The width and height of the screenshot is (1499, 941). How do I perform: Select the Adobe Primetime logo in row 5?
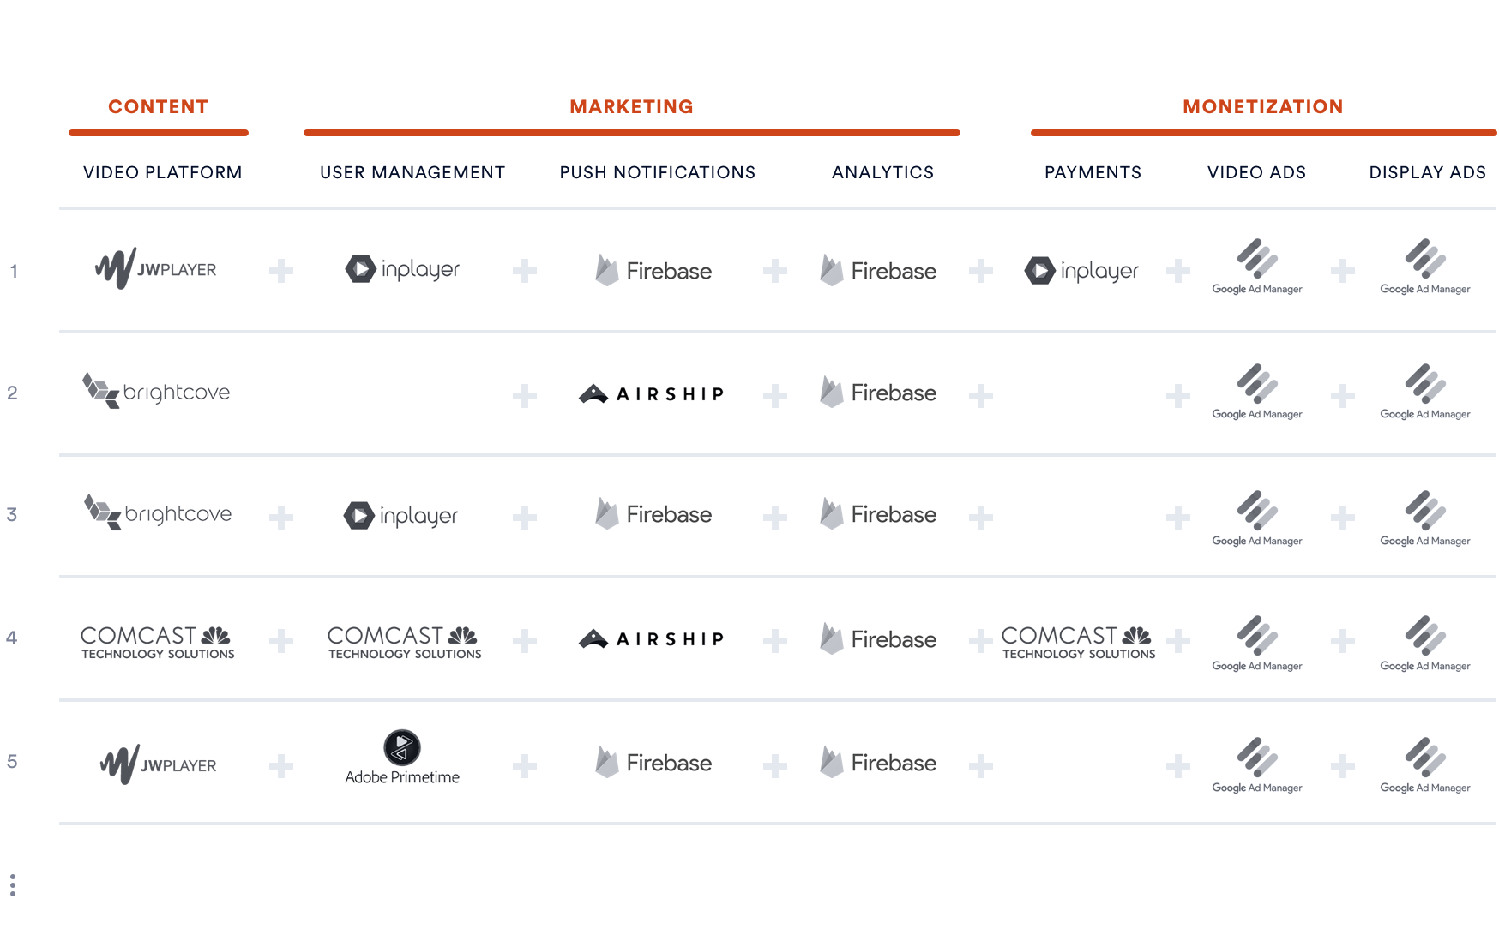(402, 758)
